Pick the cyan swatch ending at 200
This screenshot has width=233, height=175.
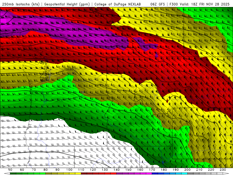click(185, 173)
